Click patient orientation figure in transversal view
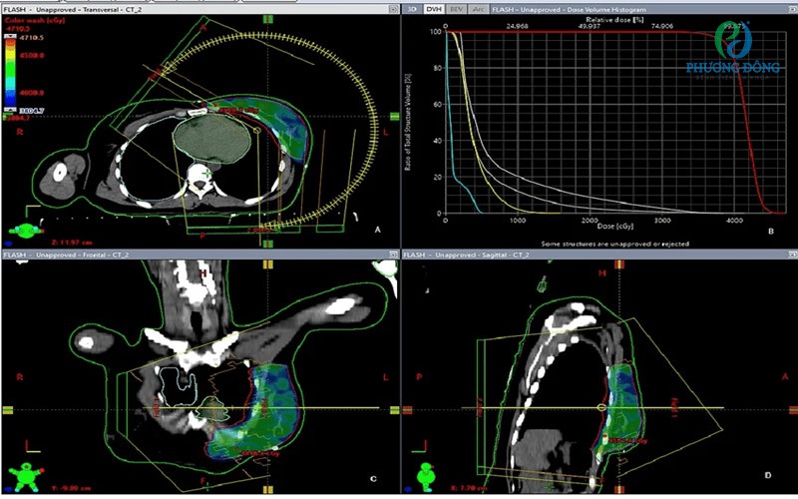 pos(27,232)
